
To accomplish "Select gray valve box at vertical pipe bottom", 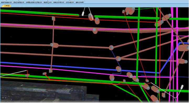I will point(51,71).
